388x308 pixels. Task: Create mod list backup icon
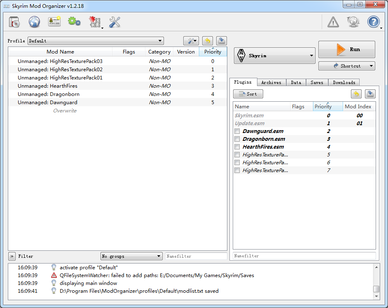click(222, 41)
